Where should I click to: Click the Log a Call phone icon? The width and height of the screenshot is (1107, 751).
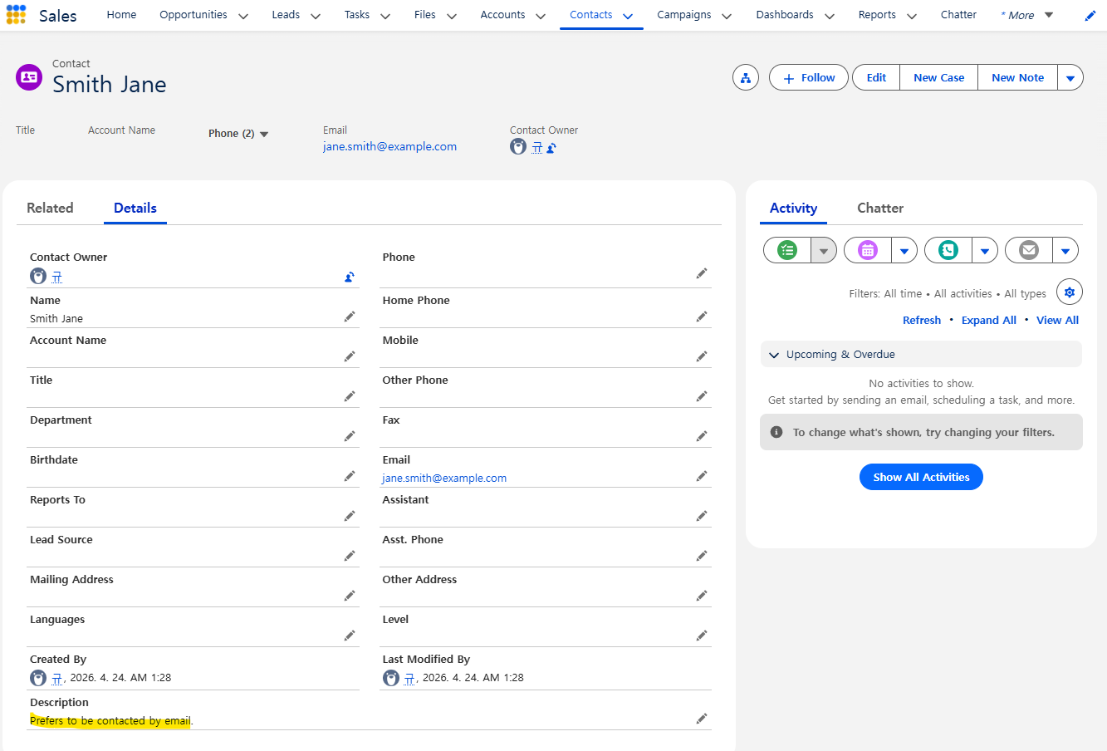(948, 250)
